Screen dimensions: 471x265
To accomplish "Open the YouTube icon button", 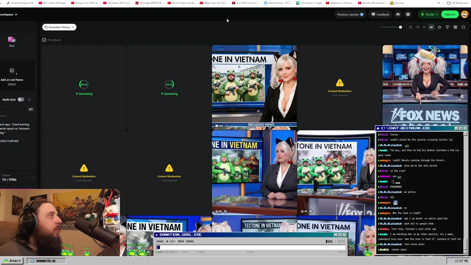I will click(408, 14).
